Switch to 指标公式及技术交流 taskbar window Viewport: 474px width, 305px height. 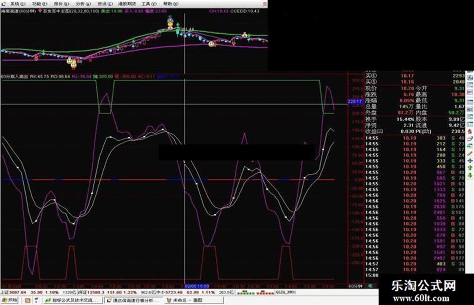(x=73, y=300)
